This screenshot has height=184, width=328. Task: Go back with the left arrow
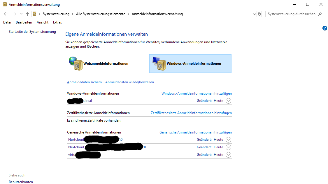coord(6,14)
